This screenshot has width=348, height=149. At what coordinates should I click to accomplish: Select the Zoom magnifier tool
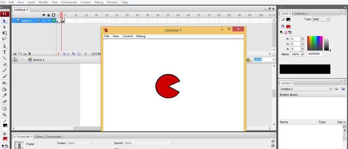point(4,114)
